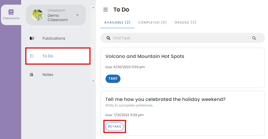Click the Demo Classroom avatar image
Image resolution: width=268 pixels, height=139 pixels.
click(x=37, y=15)
